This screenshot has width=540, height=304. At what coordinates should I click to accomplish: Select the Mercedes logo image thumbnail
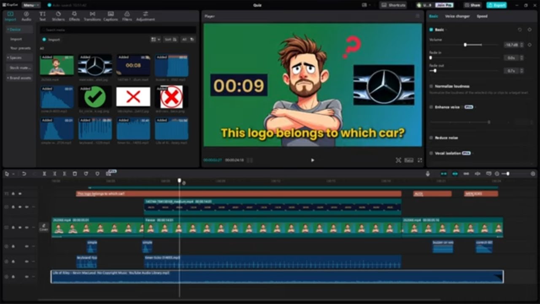(95, 65)
